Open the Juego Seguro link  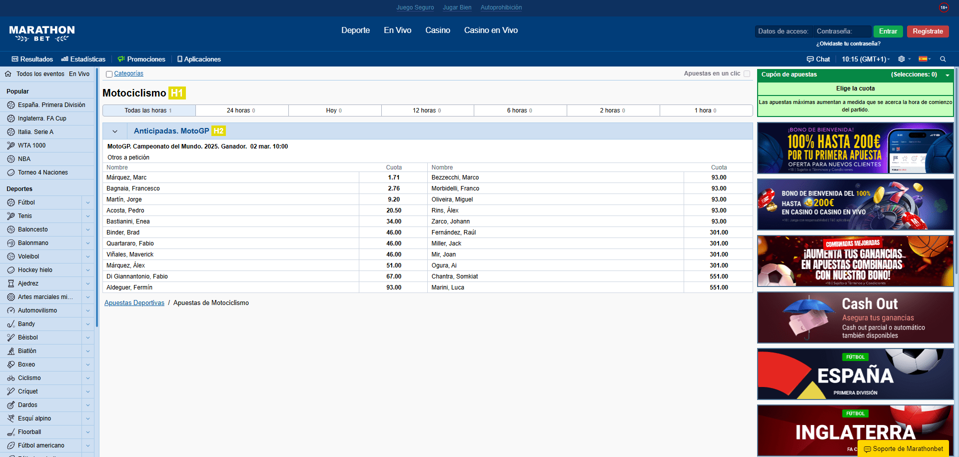(415, 7)
